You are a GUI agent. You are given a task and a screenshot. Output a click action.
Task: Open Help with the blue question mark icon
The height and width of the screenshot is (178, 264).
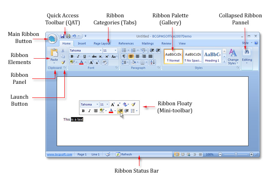pyautogui.click(x=256, y=43)
